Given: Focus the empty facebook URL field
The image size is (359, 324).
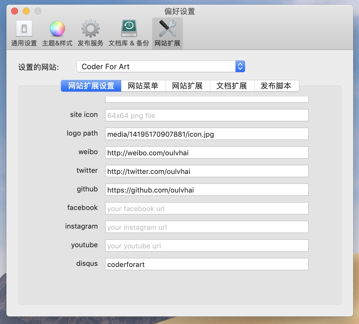Looking at the screenshot, I should coord(207,209).
